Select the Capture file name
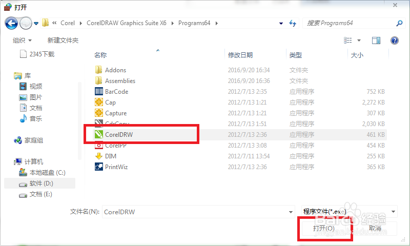The image size is (410, 246). tap(116, 113)
